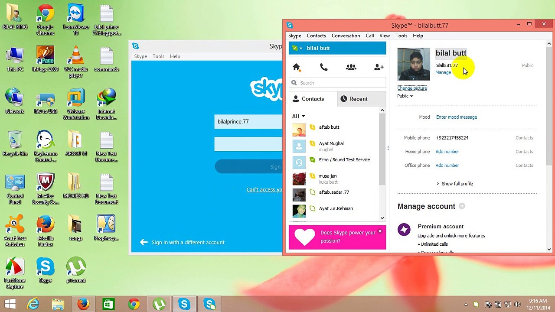
Task: Open the Tools menu in main Skype window
Action: point(401,36)
